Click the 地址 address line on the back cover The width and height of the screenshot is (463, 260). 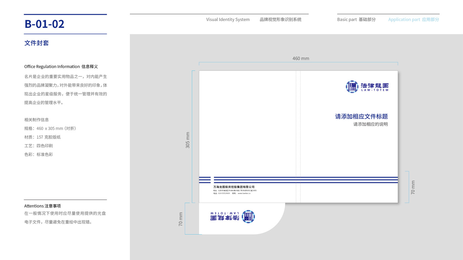(x=235, y=191)
